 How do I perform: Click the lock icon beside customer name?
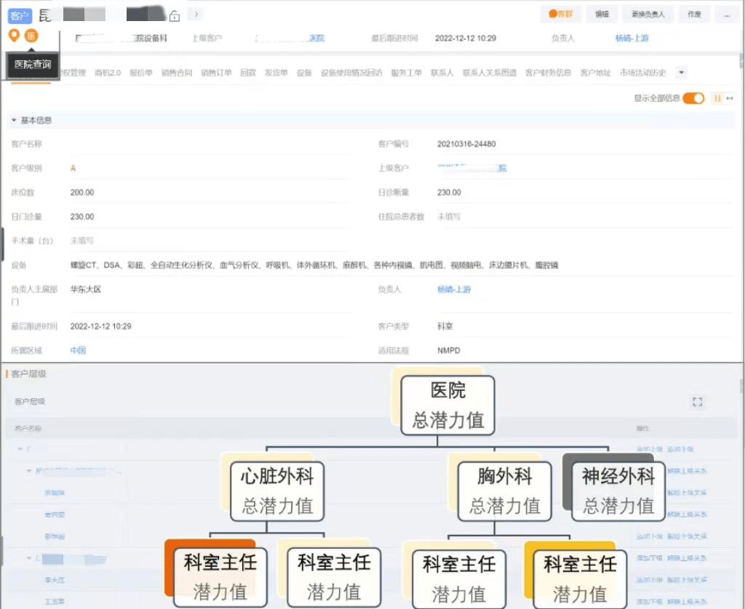pyautogui.click(x=174, y=16)
